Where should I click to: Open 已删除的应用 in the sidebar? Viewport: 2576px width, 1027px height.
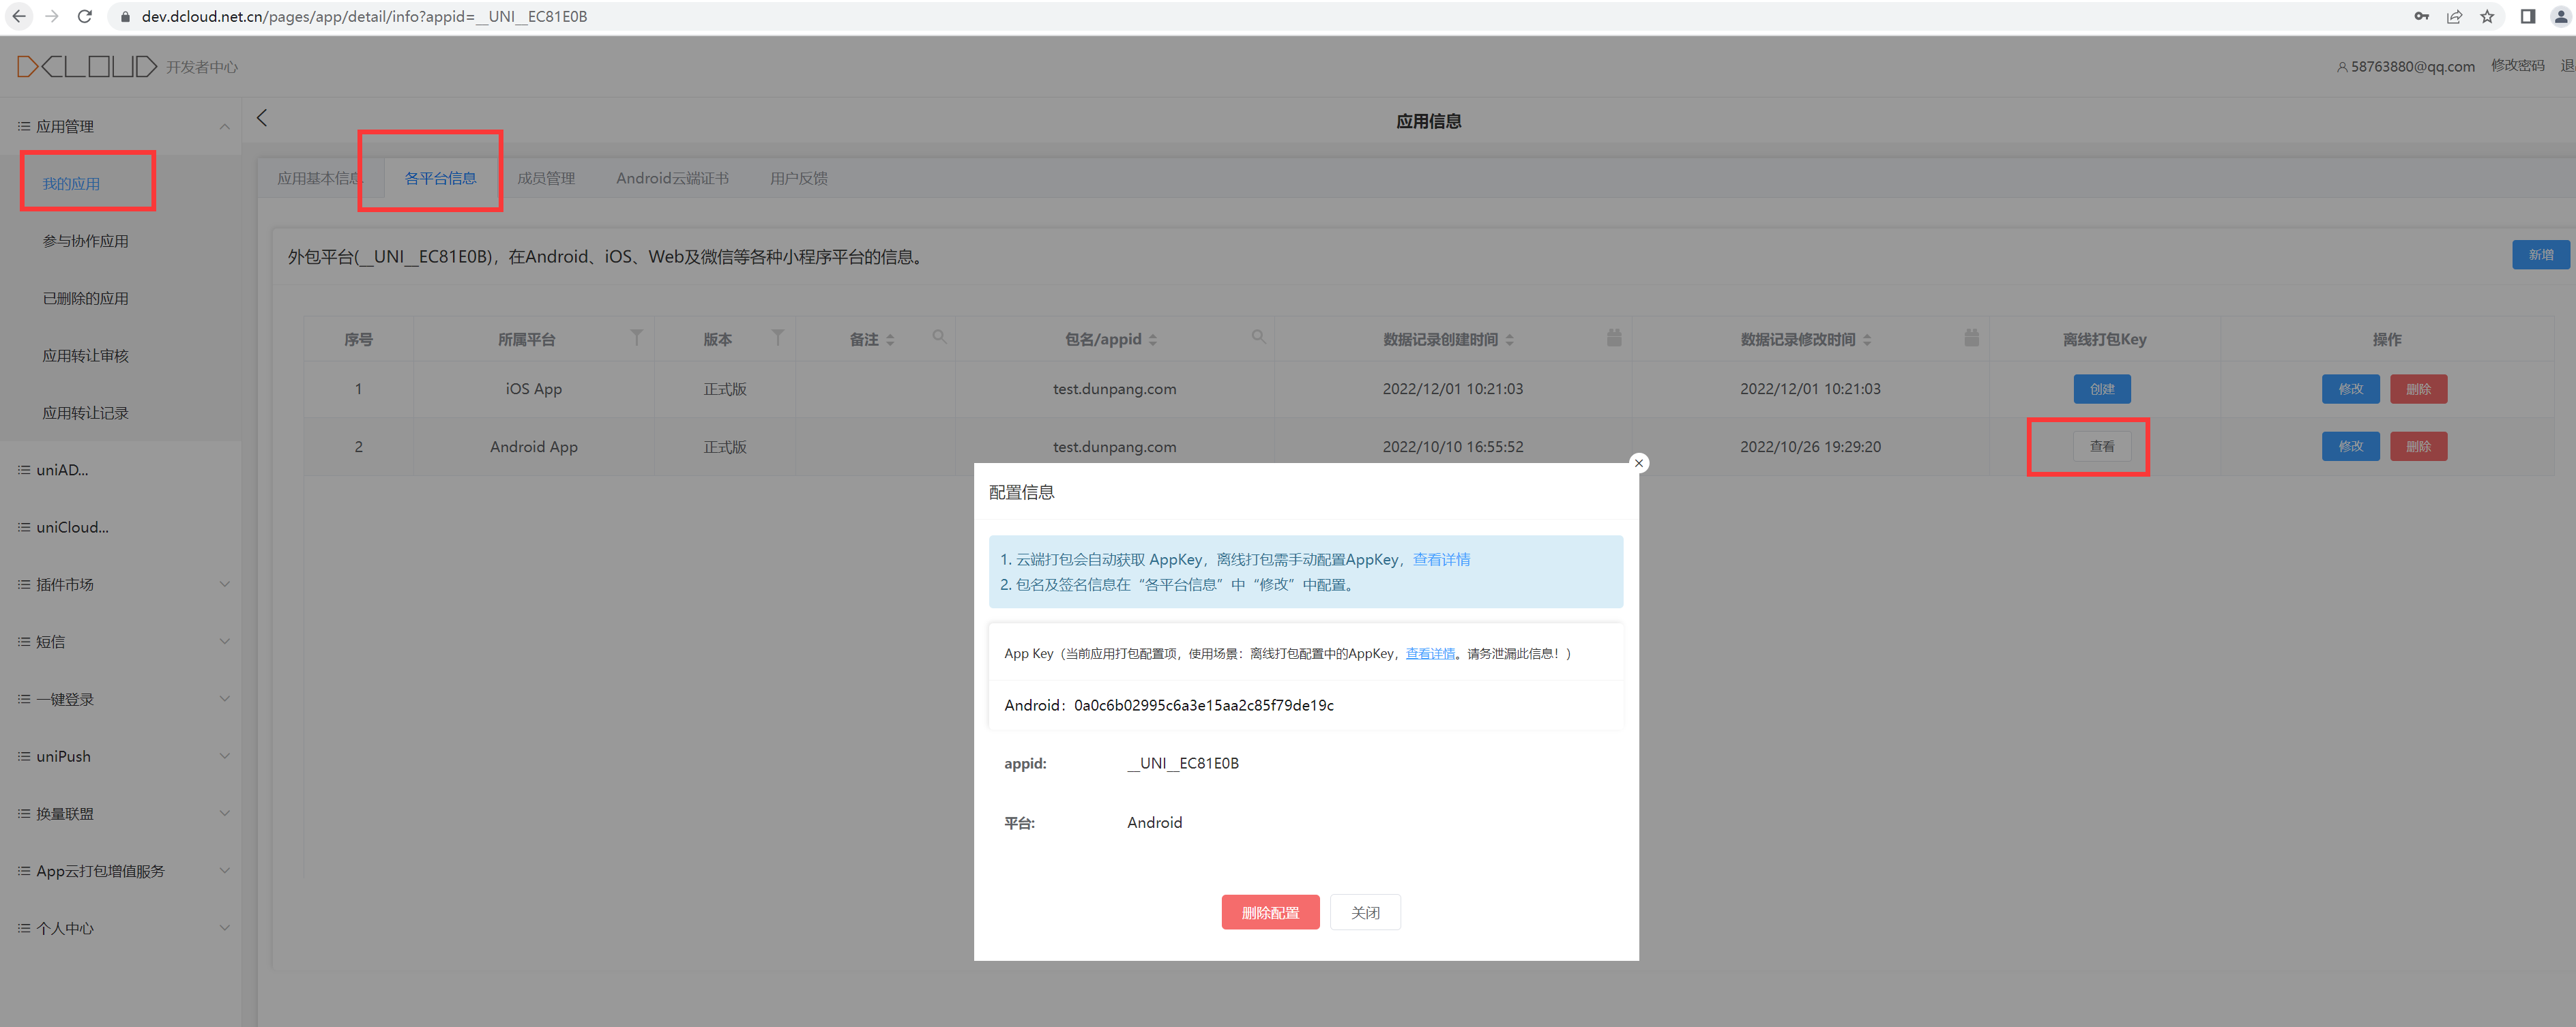coord(85,298)
